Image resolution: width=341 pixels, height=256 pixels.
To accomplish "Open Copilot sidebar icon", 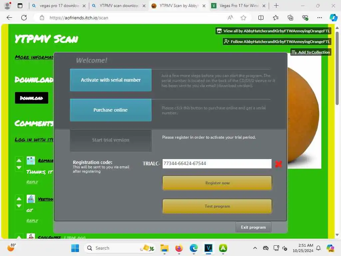I will pos(333,18).
